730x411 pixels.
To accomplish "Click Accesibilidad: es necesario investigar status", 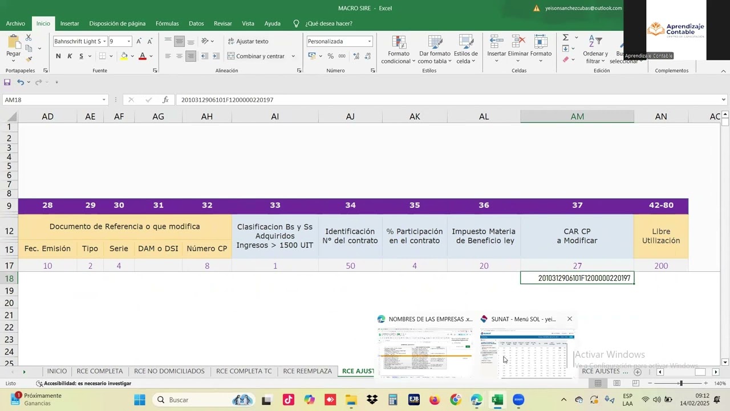I will coord(84,384).
